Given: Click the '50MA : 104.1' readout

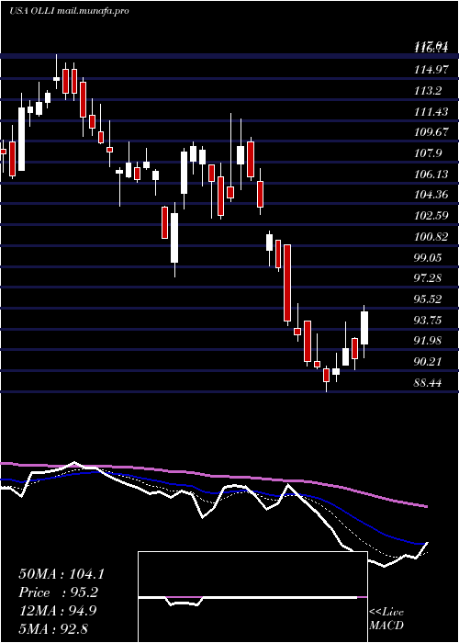Looking at the screenshot, I should click(62, 574).
